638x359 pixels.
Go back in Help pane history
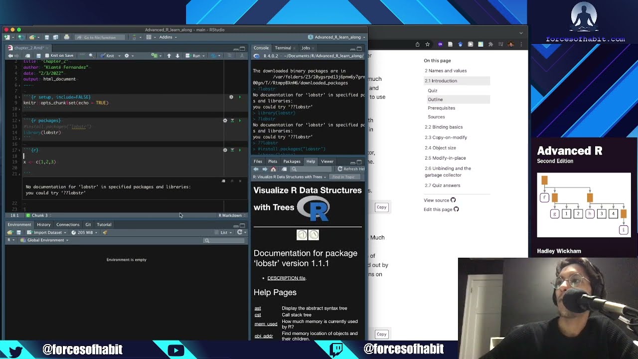point(256,169)
